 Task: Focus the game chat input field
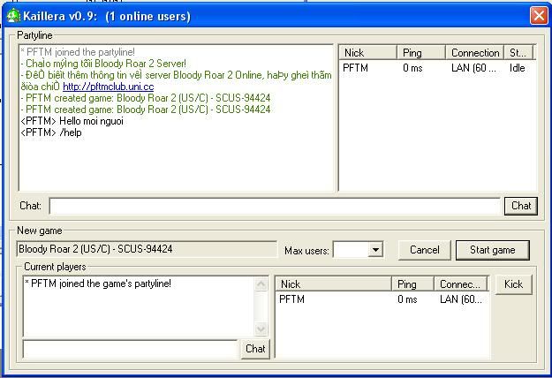click(x=130, y=349)
